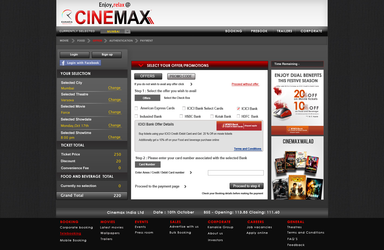Change the selected showdate
384x250 pixels.
[115, 125]
